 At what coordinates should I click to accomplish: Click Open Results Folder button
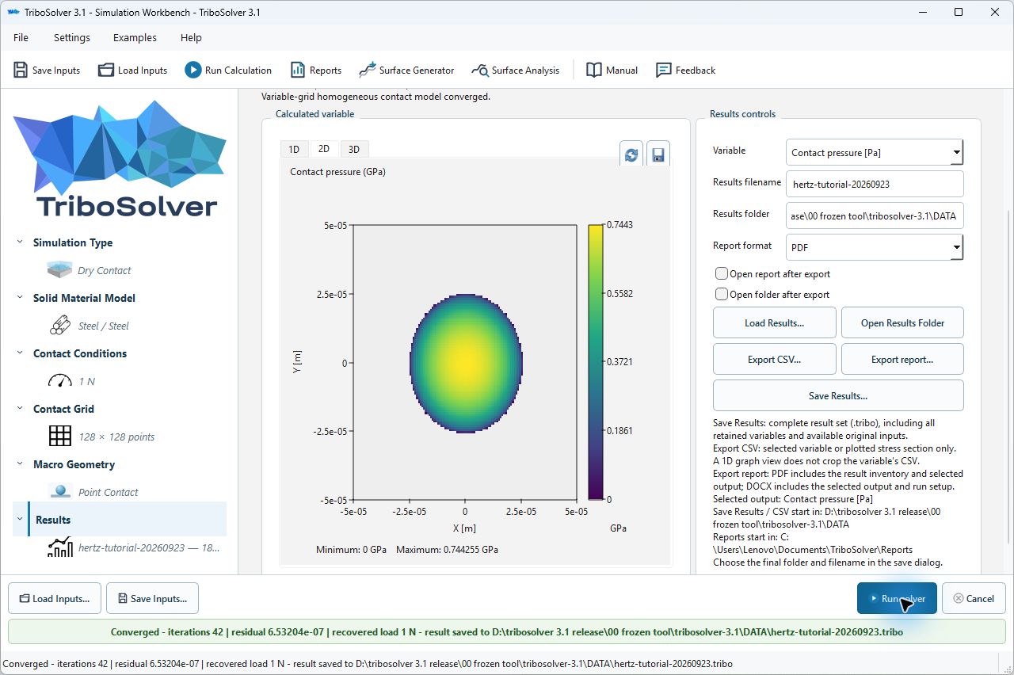coord(902,322)
